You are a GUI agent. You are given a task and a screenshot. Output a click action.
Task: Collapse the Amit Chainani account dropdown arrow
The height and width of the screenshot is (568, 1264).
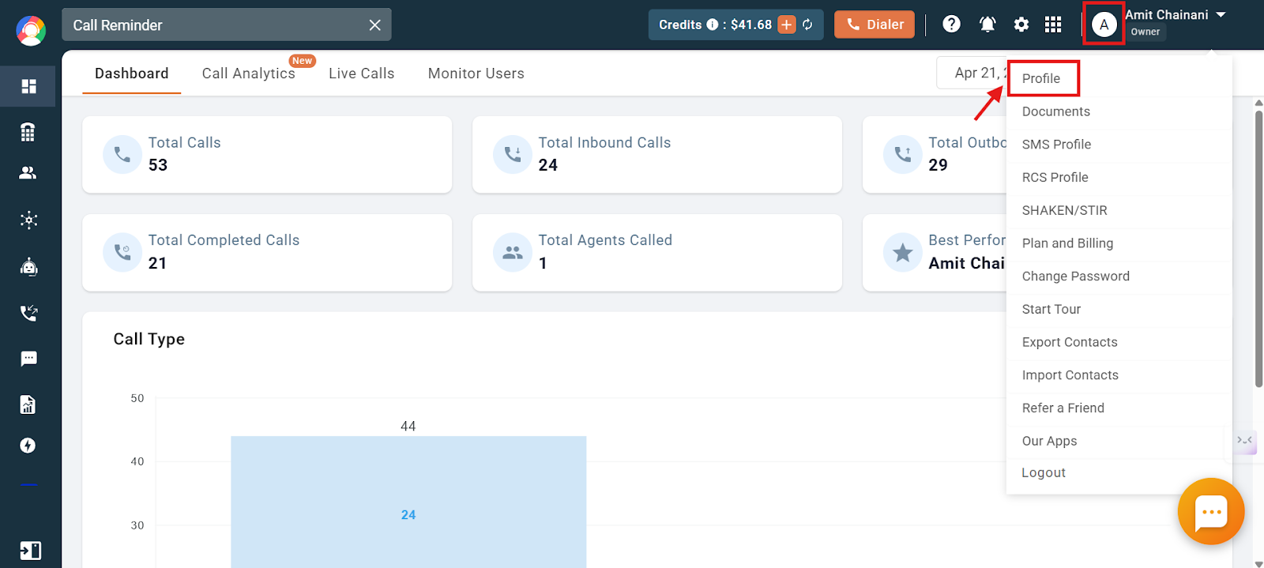point(1221,14)
